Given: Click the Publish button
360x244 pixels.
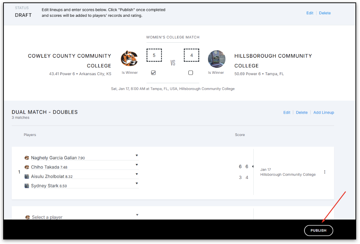Looking at the screenshot, I should point(318,230).
